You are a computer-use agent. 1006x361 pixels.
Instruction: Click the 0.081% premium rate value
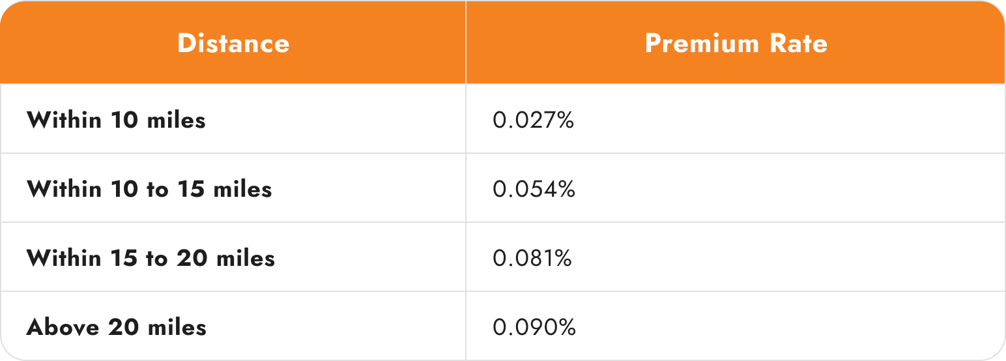click(532, 259)
